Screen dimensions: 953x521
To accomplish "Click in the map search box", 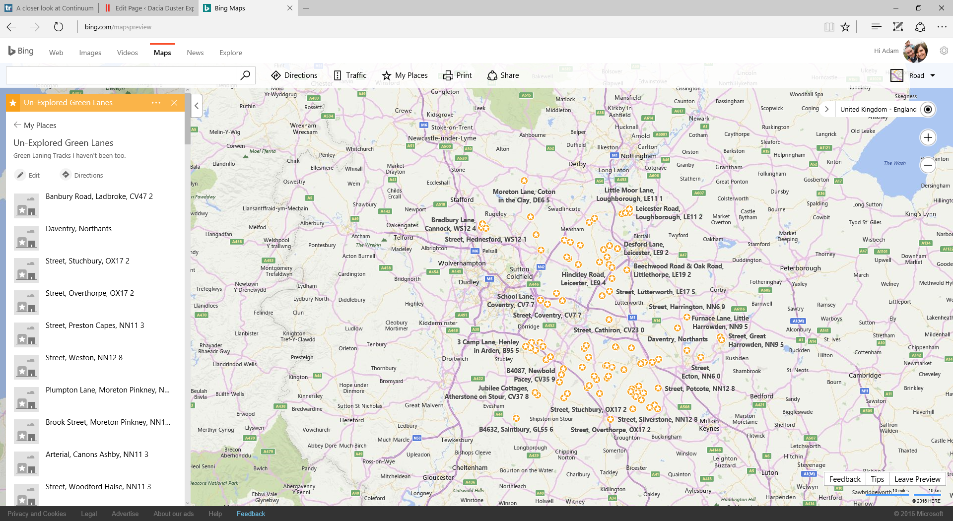I will (x=121, y=75).
